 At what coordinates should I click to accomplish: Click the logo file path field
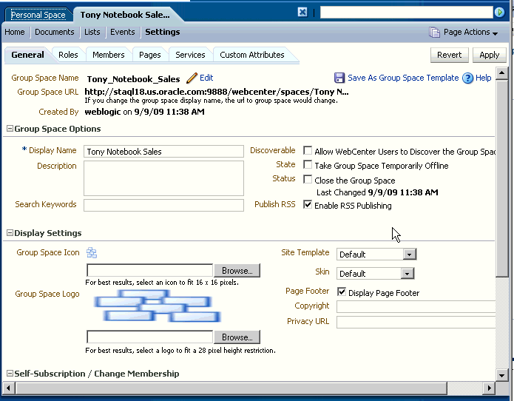150,337
